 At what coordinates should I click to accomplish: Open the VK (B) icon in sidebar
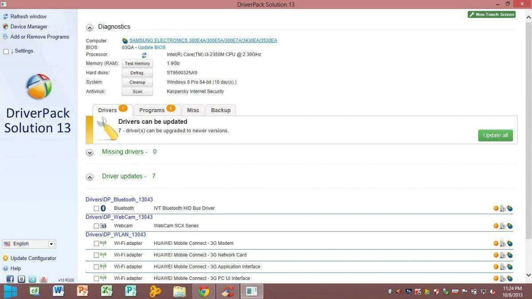coord(21,279)
